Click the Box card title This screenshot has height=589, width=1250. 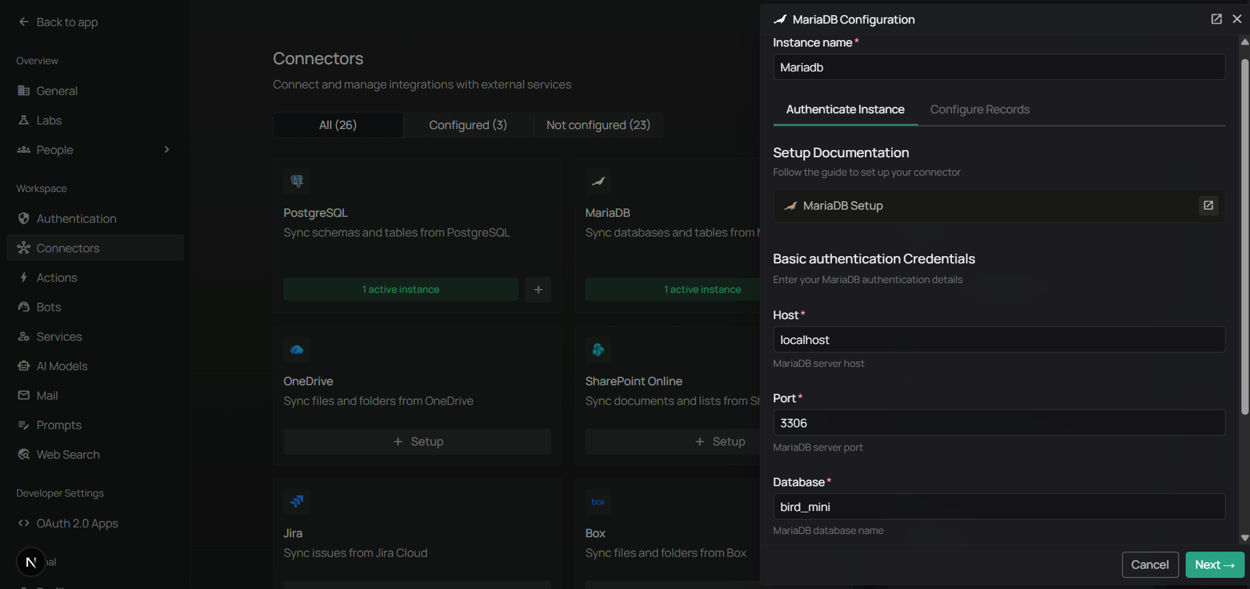pos(595,533)
